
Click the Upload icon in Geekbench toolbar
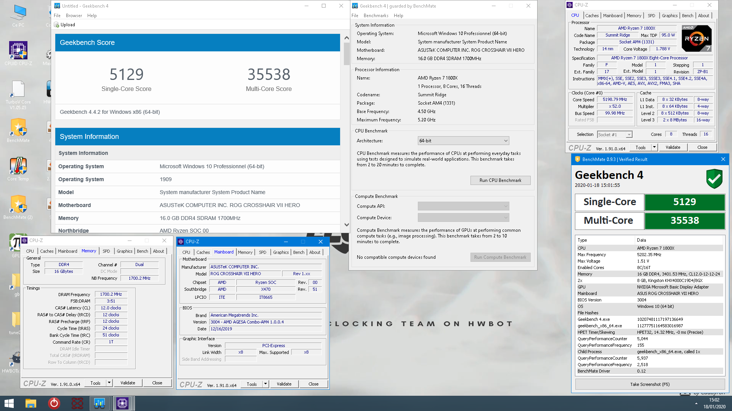57,25
